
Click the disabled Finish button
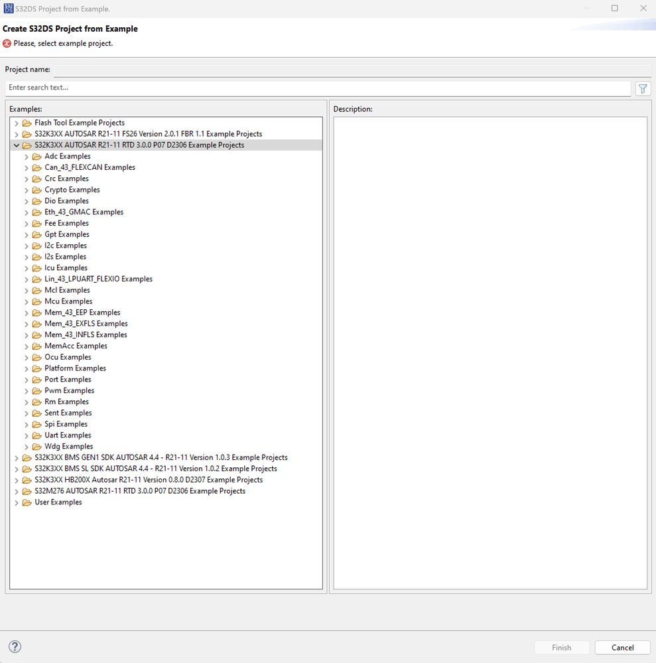click(561, 647)
